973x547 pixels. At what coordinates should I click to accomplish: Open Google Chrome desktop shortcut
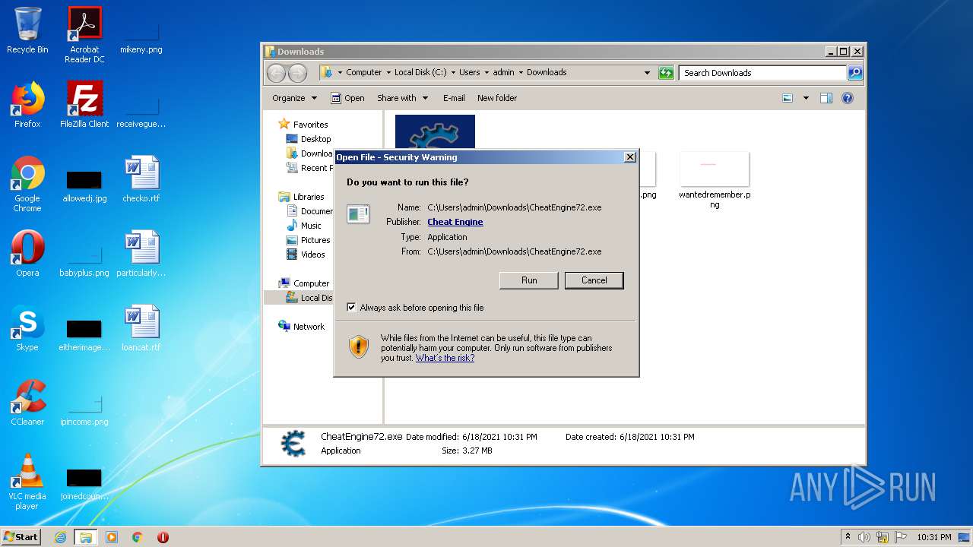(x=27, y=184)
